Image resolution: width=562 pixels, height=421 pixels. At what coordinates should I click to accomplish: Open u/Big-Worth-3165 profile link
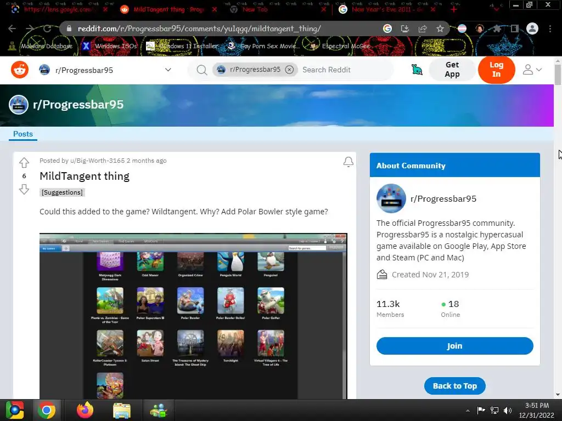tap(97, 161)
